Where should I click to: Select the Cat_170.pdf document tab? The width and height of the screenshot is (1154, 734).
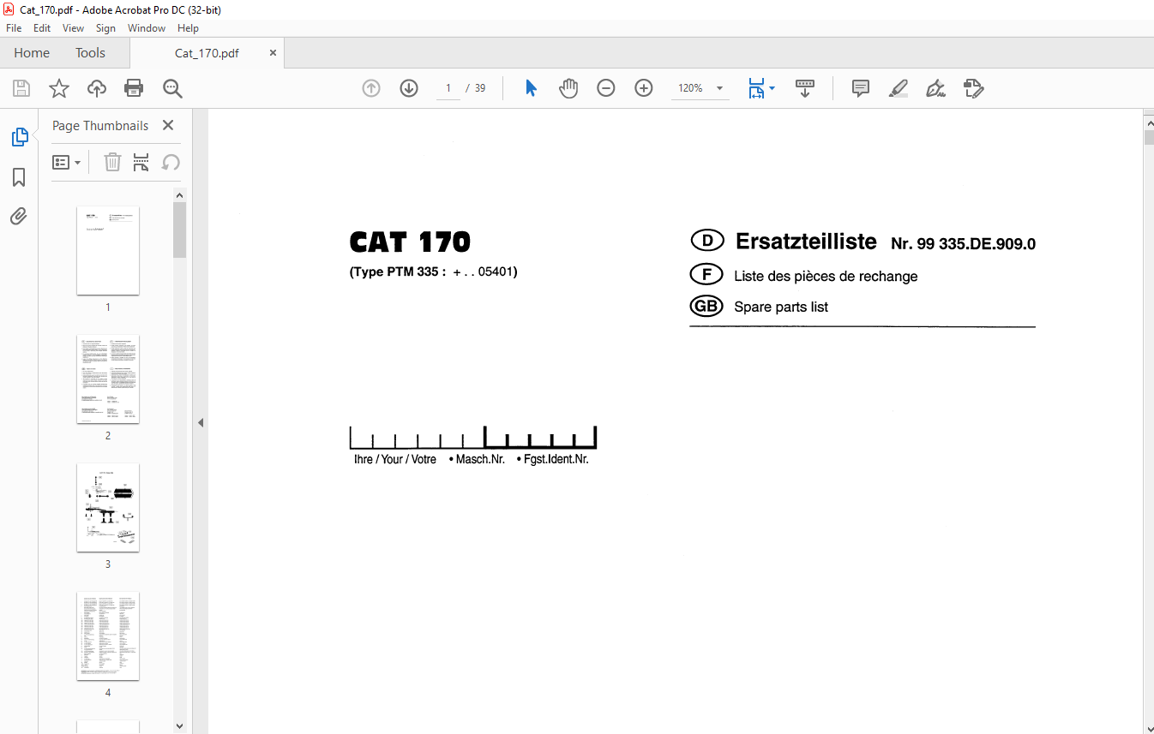pos(207,52)
